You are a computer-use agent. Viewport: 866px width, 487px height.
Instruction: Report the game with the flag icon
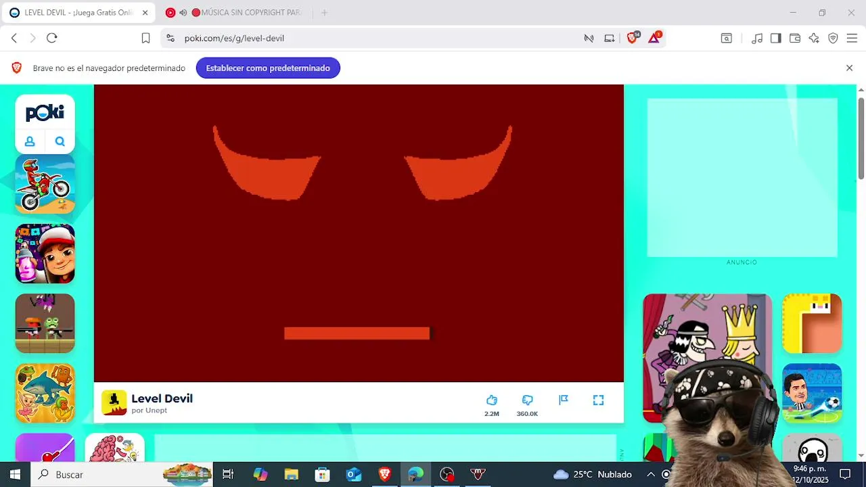click(x=564, y=400)
